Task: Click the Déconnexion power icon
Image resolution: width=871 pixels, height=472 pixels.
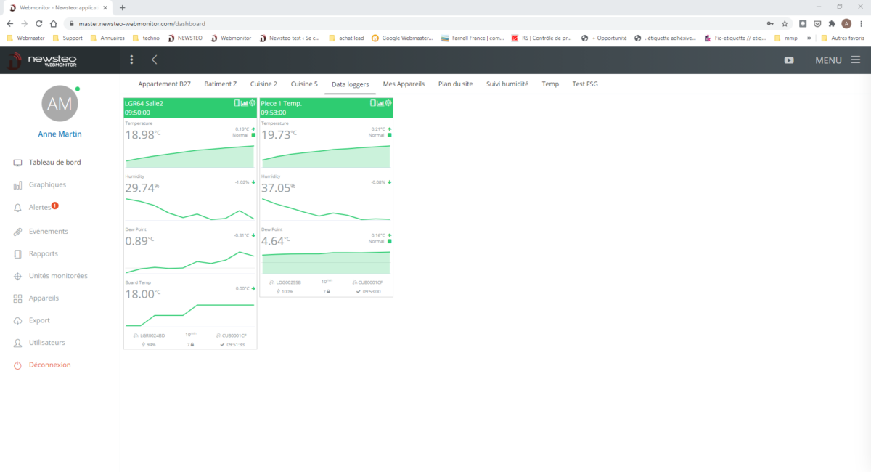Action: [17, 365]
